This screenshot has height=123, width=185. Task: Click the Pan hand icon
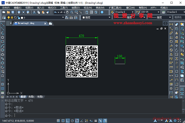point(67,12)
